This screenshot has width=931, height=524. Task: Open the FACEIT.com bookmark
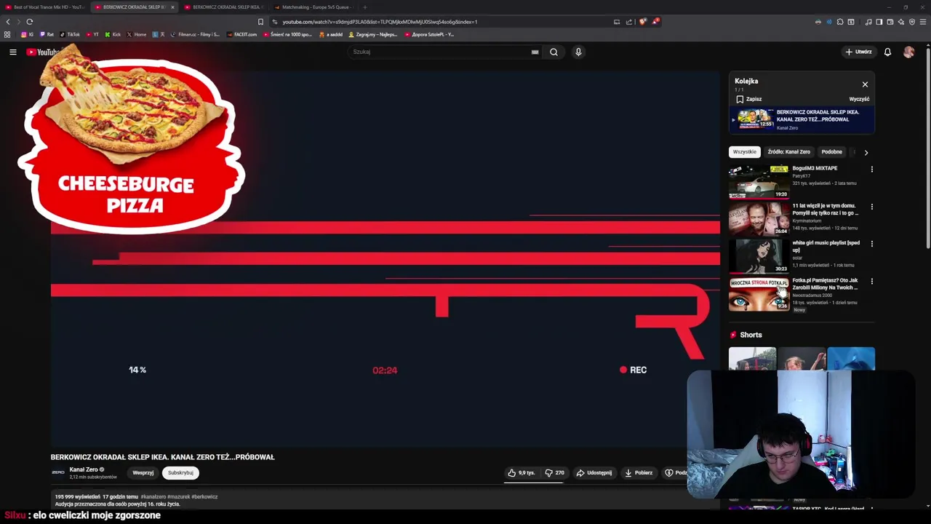242,34
